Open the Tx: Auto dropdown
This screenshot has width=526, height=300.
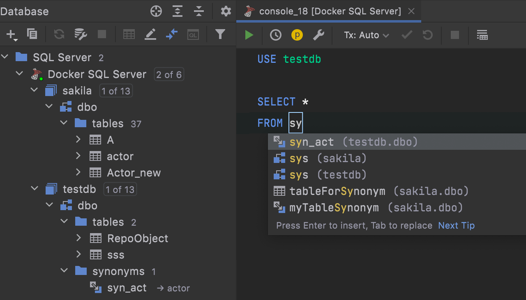pyautogui.click(x=367, y=35)
